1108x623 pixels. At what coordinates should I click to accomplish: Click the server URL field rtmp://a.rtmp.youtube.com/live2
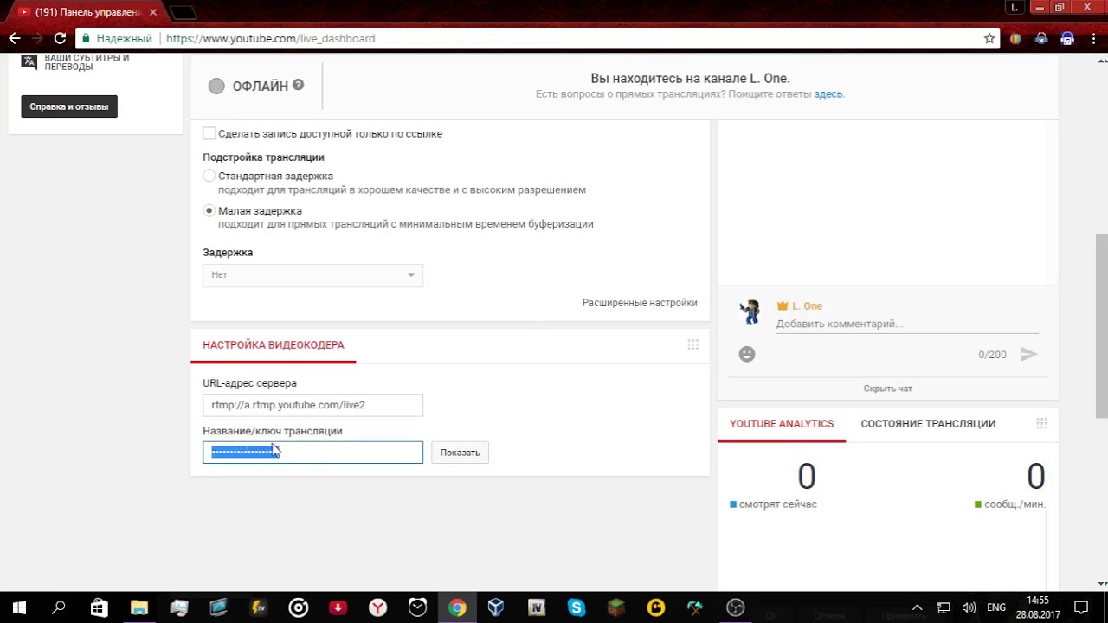(x=312, y=405)
